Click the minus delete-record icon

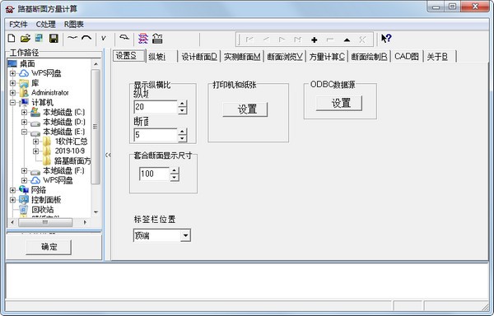[330, 39]
